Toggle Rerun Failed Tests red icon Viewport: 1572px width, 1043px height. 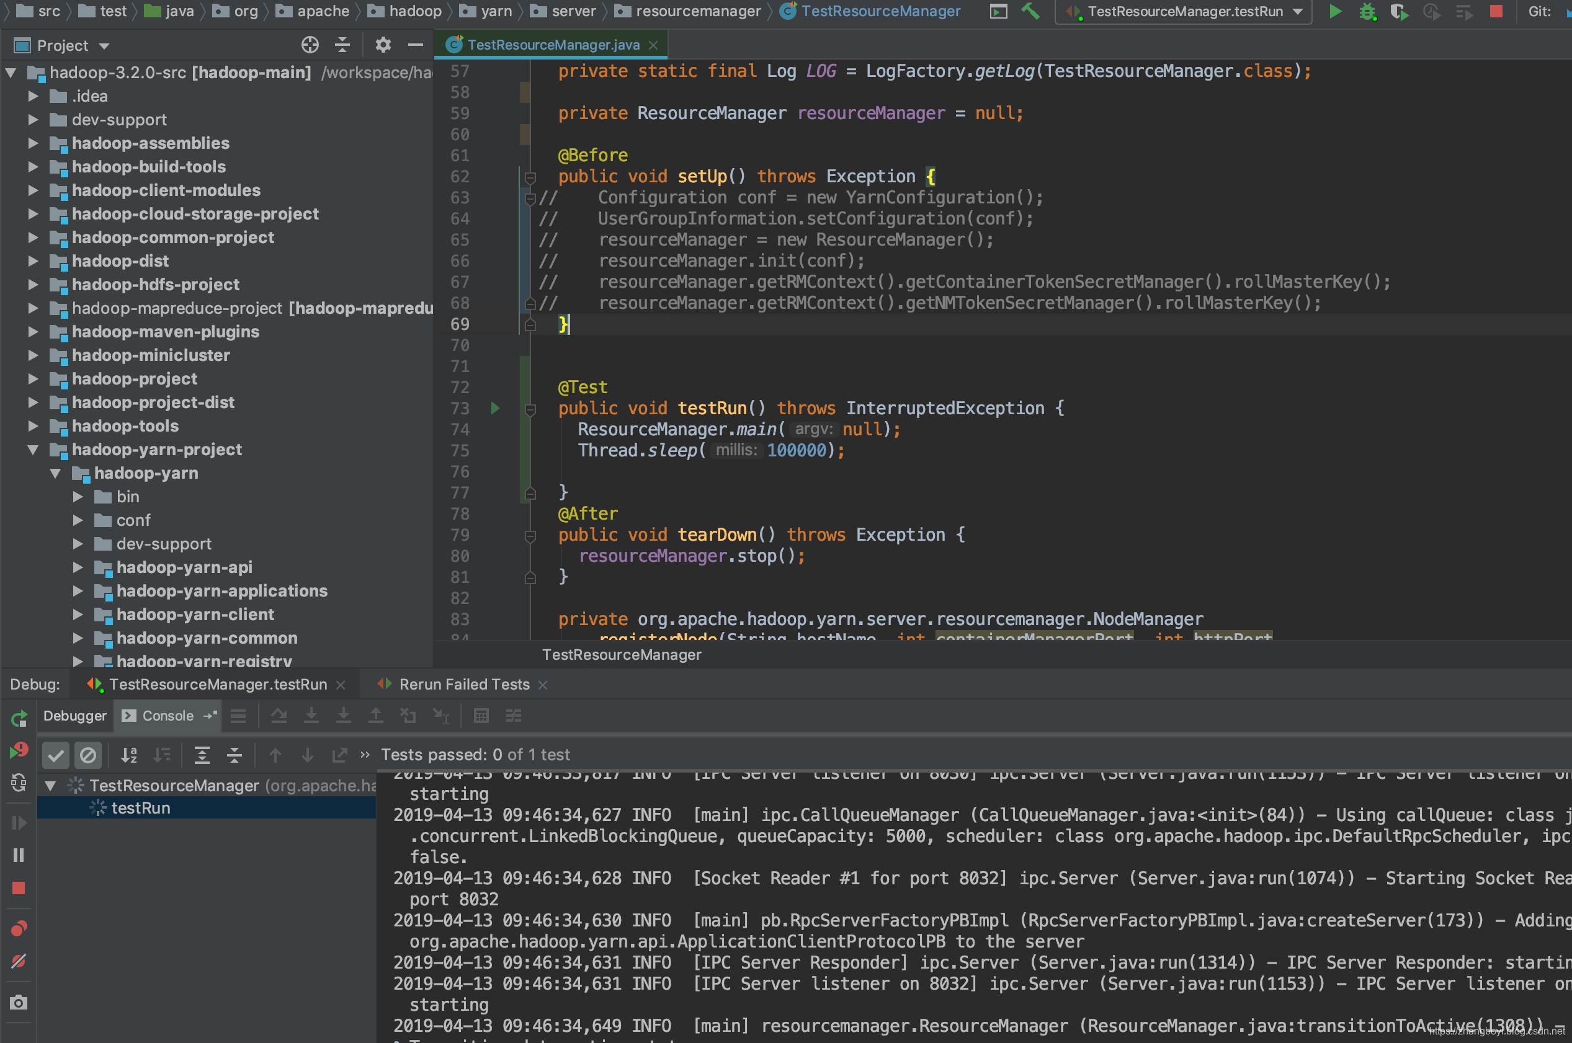[x=19, y=751]
